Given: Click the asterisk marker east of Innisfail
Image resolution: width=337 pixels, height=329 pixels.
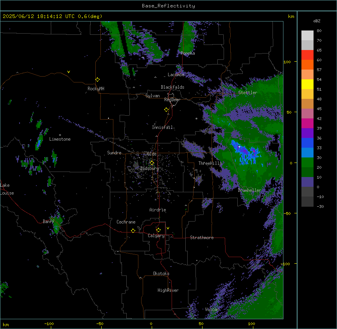Looking at the screenshot, I should click(196, 118).
